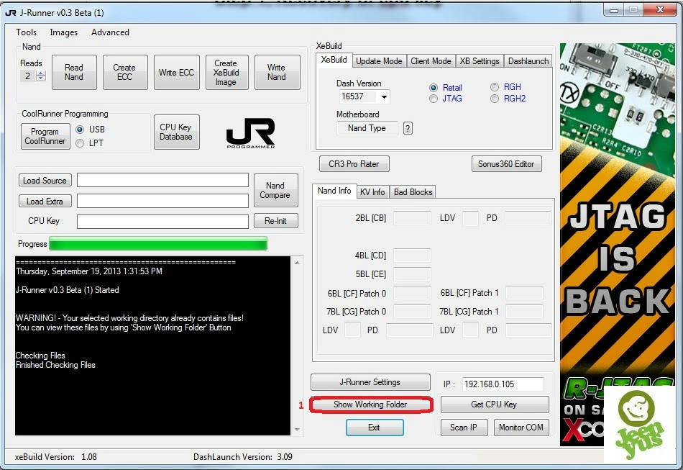Screen dimensions: 683x470
Task: Click the JR Programmer logo
Action: 250,133
